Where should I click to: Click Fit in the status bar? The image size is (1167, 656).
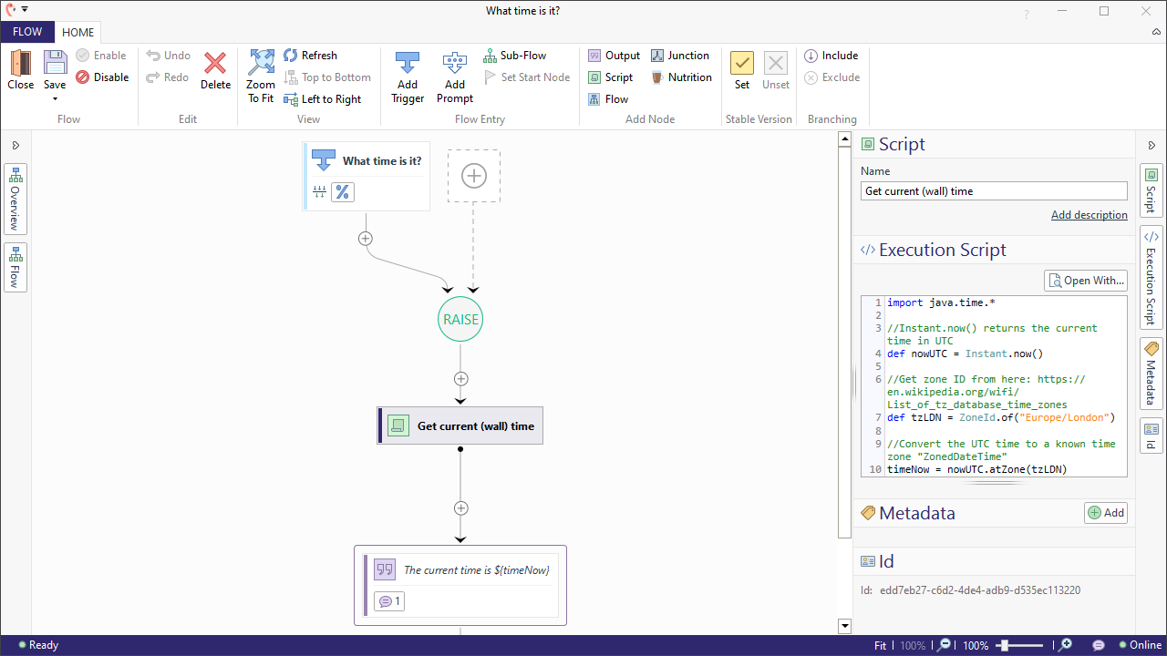pos(880,645)
